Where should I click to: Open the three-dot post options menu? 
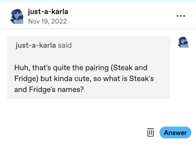point(181,16)
